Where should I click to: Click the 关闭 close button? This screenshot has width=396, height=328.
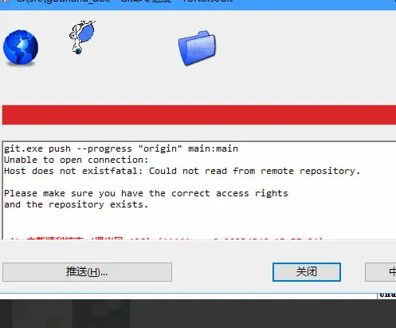coord(307,272)
